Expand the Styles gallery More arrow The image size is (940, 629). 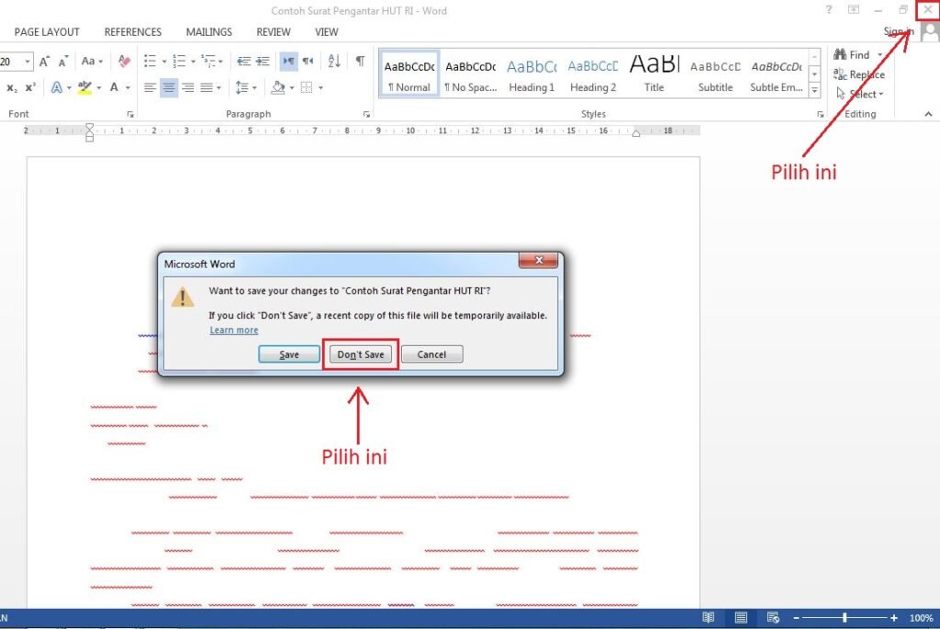tap(813, 91)
